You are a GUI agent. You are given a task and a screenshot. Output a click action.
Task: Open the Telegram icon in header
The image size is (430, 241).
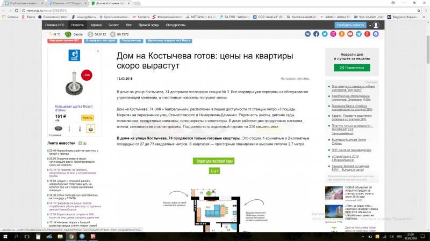[359, 34]
